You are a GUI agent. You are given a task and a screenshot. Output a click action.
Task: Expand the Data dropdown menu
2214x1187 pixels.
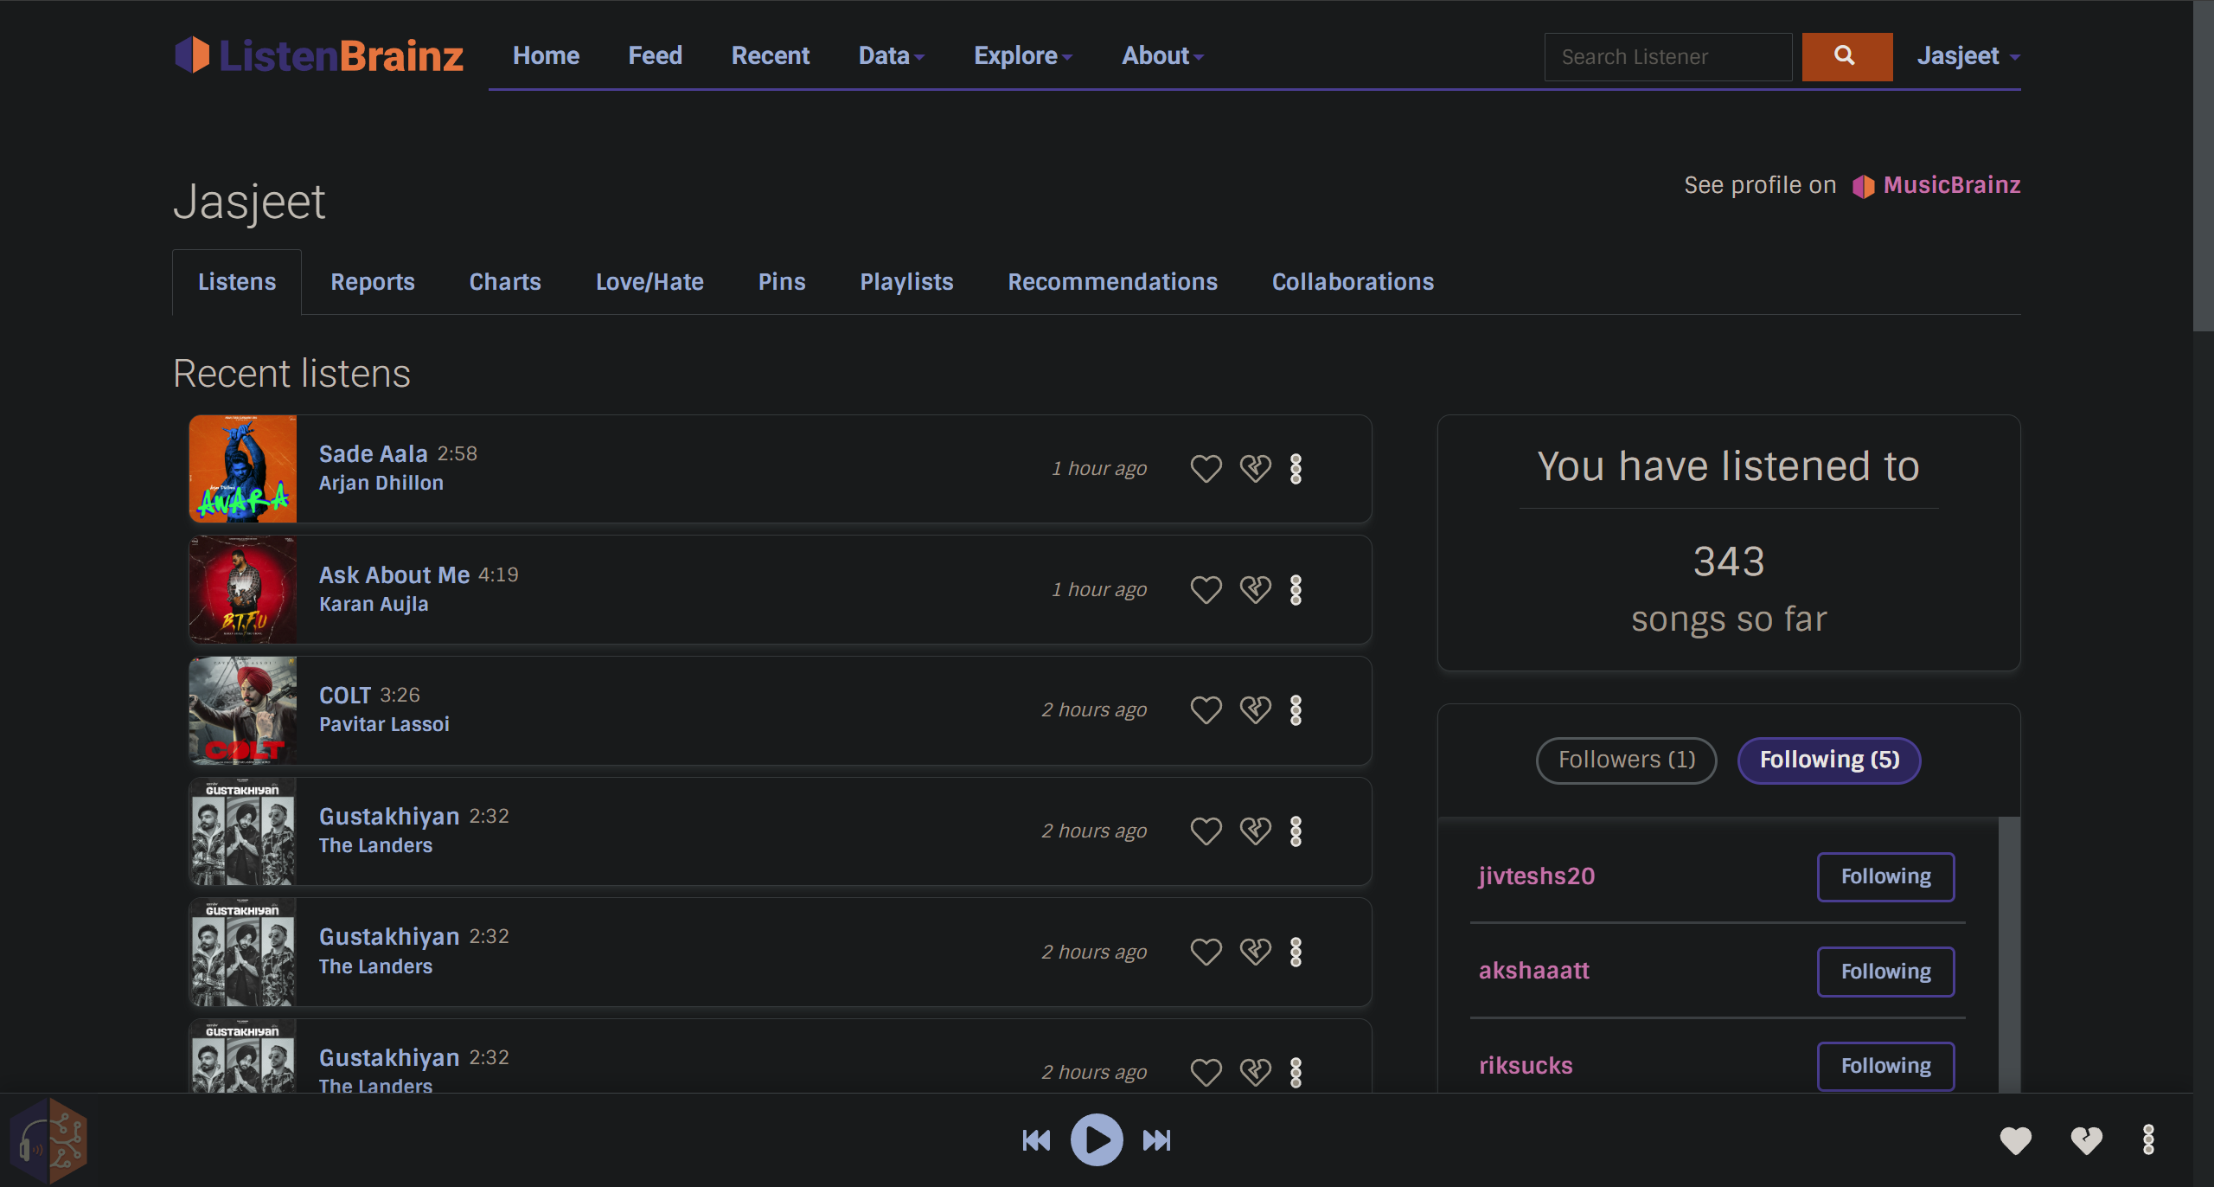point(892,56)
